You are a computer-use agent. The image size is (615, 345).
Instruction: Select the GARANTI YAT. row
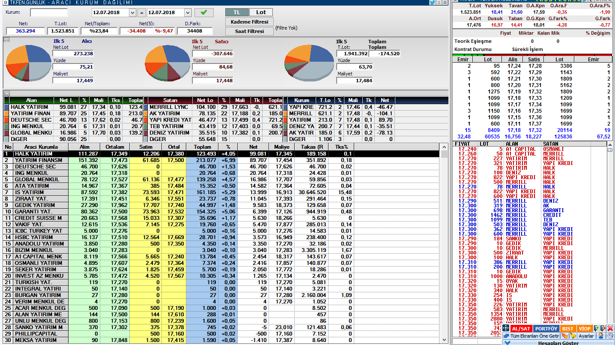pyautogui.click(x=222, y=211)
